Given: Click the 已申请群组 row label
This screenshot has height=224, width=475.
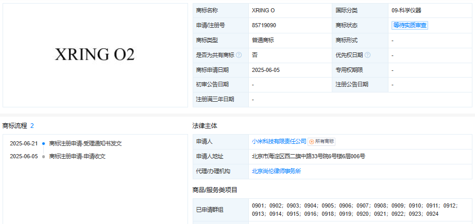Looking at the screenshot, I should pyautogui.click(x=210, y=210).
